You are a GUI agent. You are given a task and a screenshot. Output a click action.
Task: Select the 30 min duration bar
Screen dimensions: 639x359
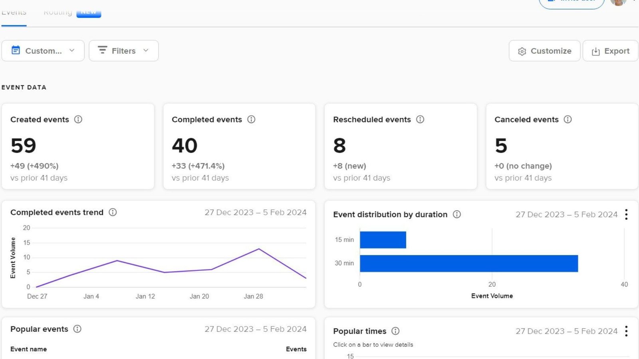tap(468, 264)
